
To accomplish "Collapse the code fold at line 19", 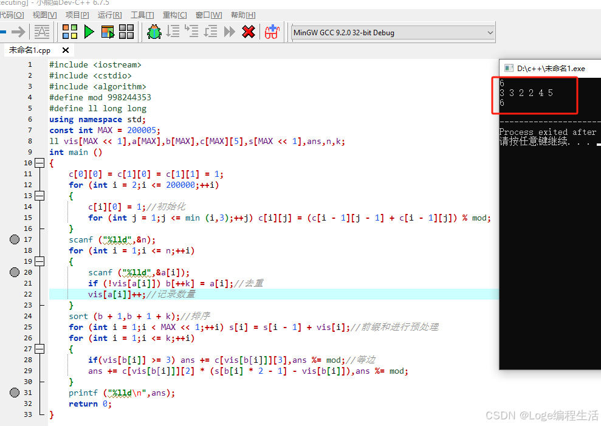I will click(x=39, y=261).
